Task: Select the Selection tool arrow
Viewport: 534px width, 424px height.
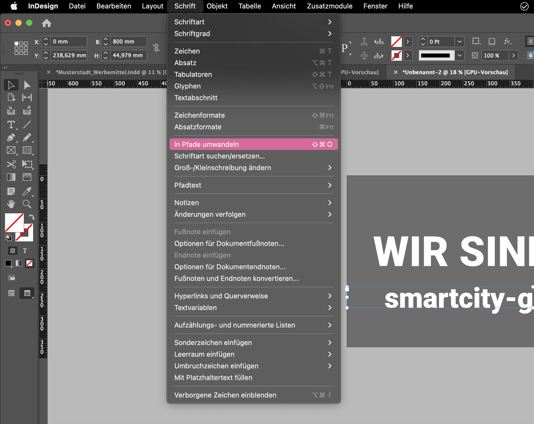Action: [11, 85]
